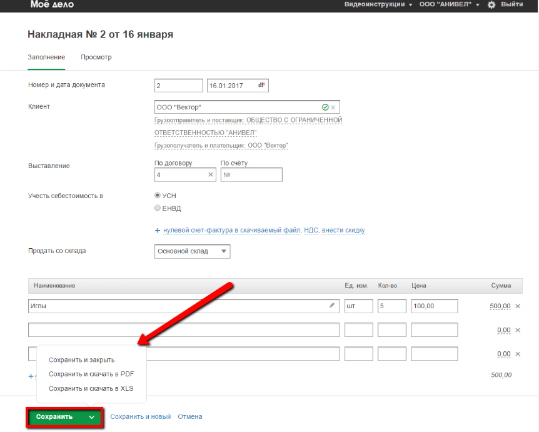Switch to the Просмотр tab

pyautogui.click(x=96, y=58)
